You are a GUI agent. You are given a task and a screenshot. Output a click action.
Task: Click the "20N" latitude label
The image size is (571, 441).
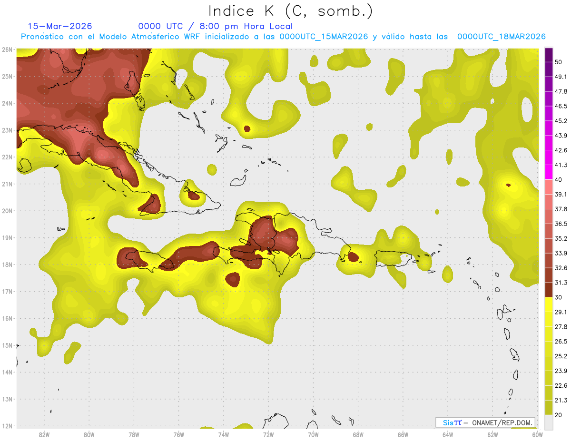coord(7,211)
